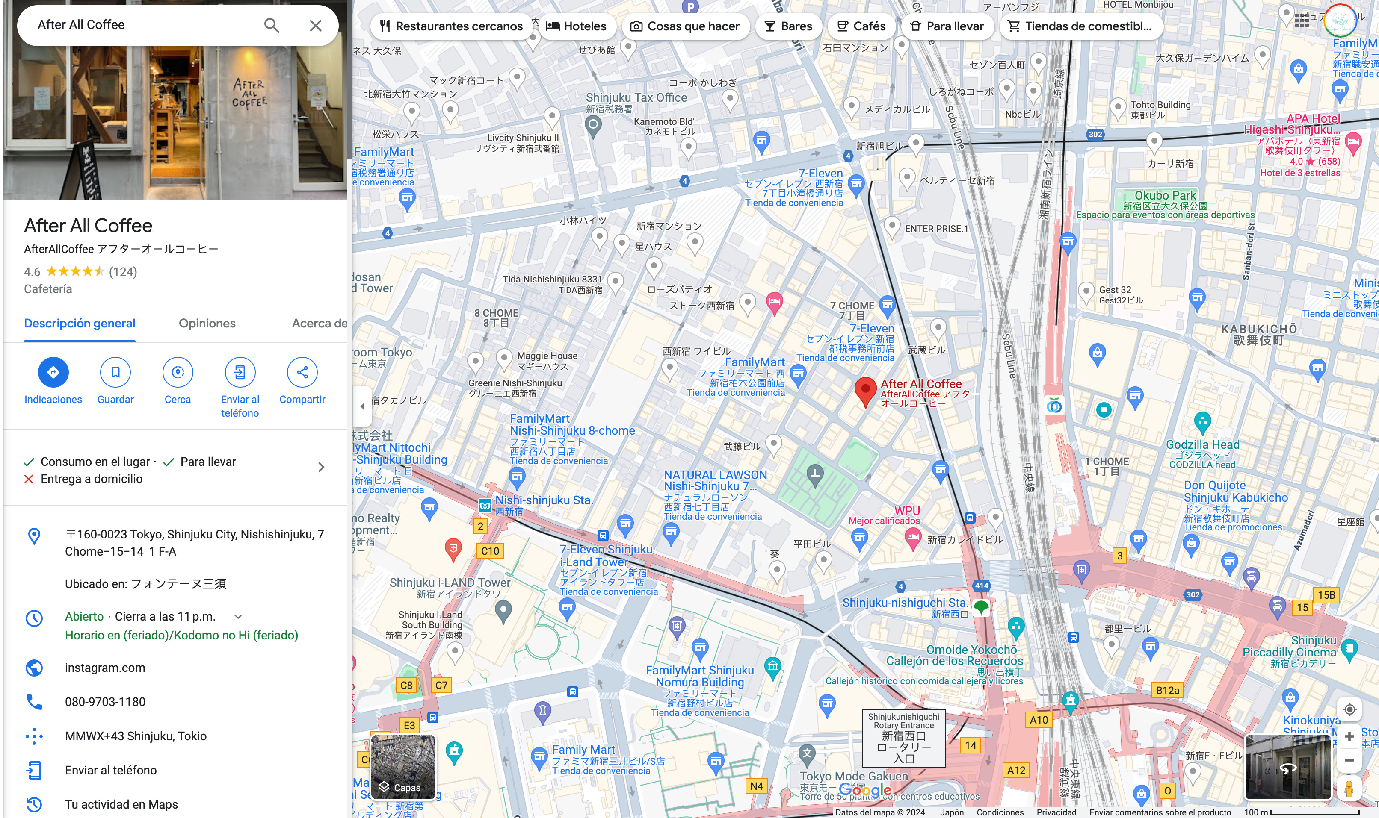Image resolution: width=1379 pixels, height=818 pixels.
Task: Click the Street View pegman icon
Action: click(1349, 788)
